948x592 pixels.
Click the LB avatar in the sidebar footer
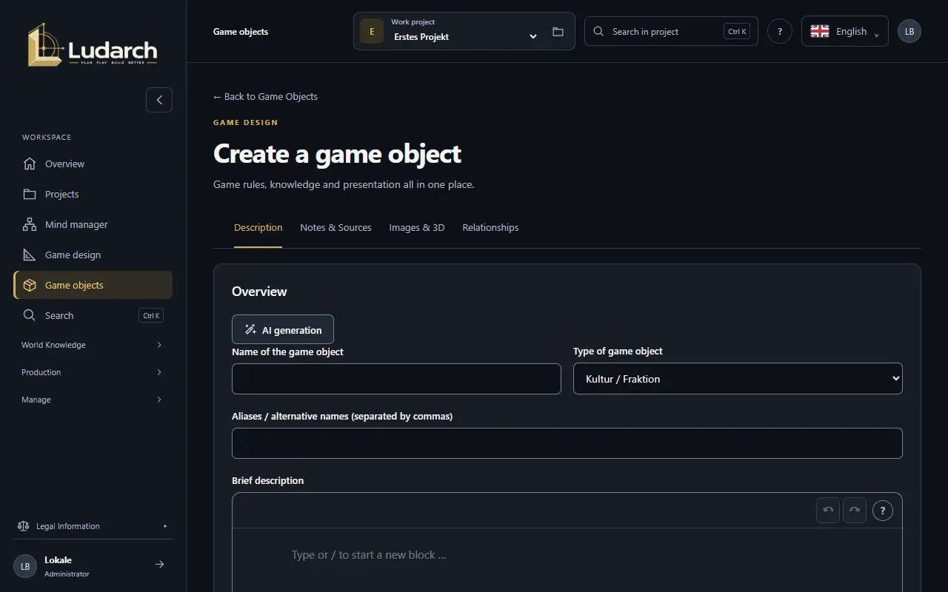click(x=25, y=566)
